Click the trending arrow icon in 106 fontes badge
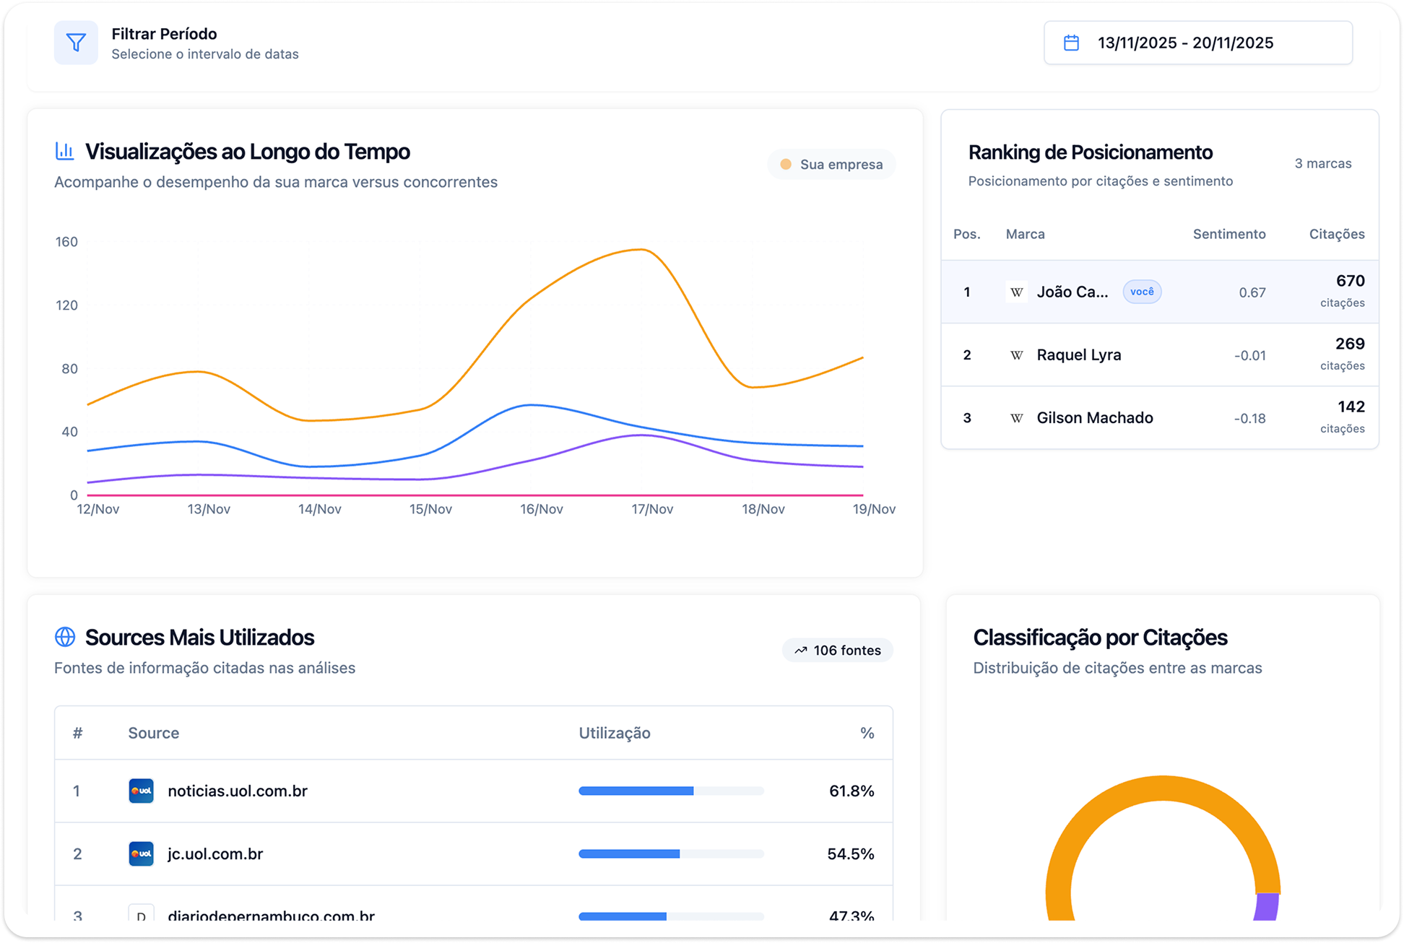The width and height of the screenshot is (1404, 943). pos(800,650)
